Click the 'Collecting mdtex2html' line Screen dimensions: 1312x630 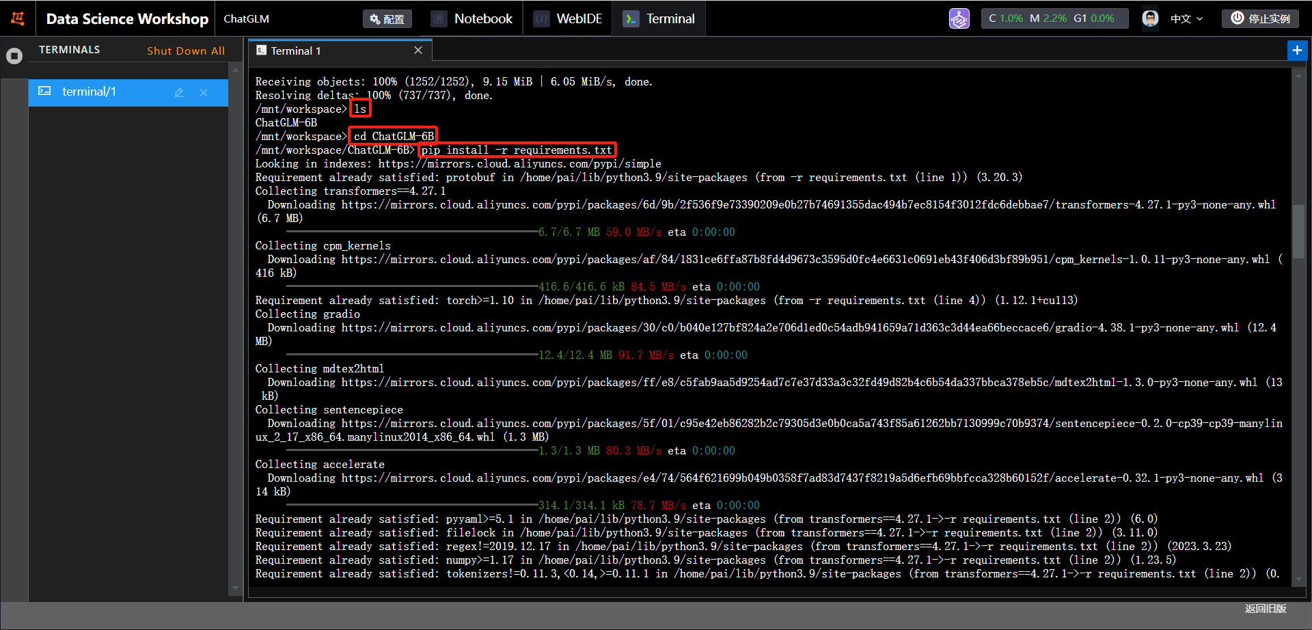click(x=320, y=369)
